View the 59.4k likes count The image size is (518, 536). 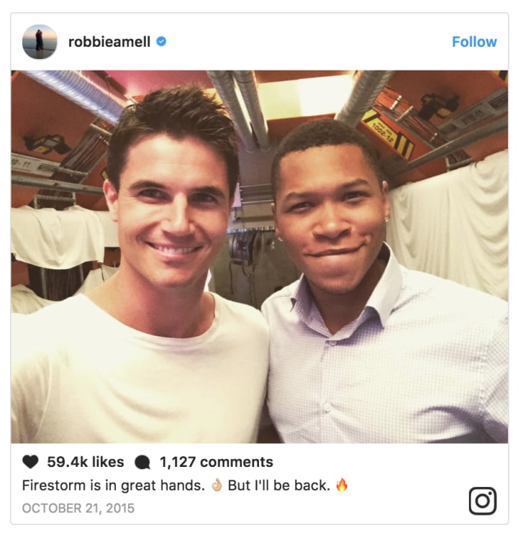(x=86, y=462)
